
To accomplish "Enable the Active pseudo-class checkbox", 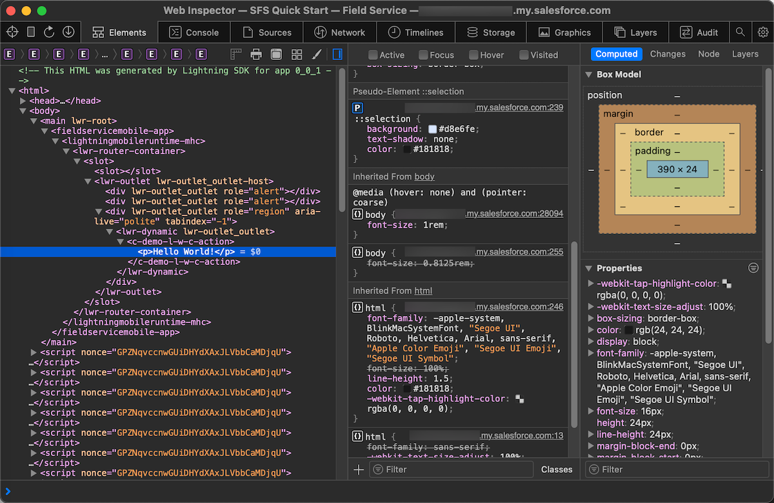I will 373,55.
